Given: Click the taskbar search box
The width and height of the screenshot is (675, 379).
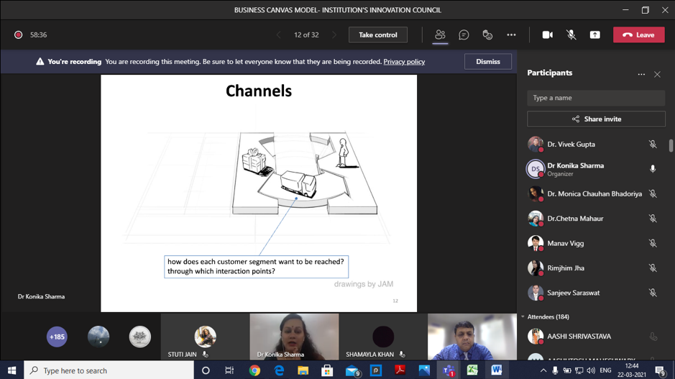Looking at the screenshot, I should point(109,370).
